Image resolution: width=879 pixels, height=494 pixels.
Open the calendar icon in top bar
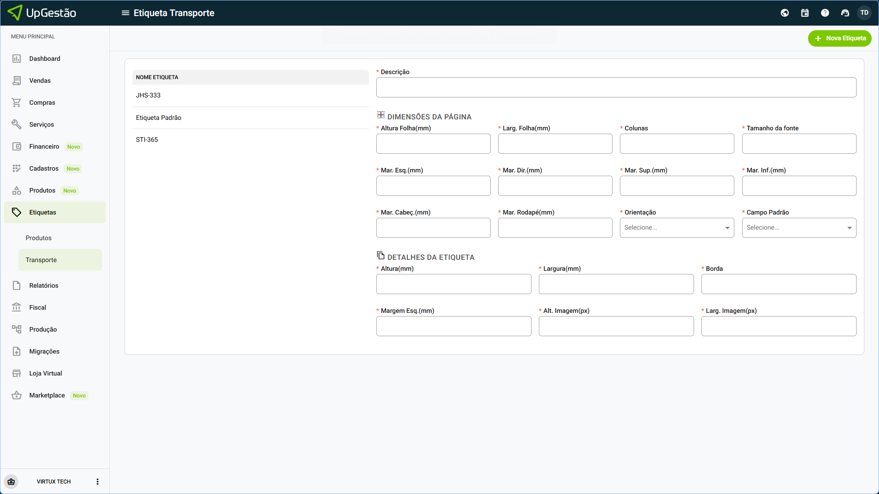(805, 13)
